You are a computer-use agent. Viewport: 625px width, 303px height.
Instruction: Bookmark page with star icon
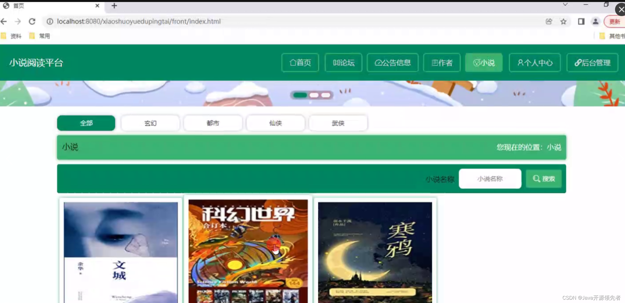(x=563, y=21)
